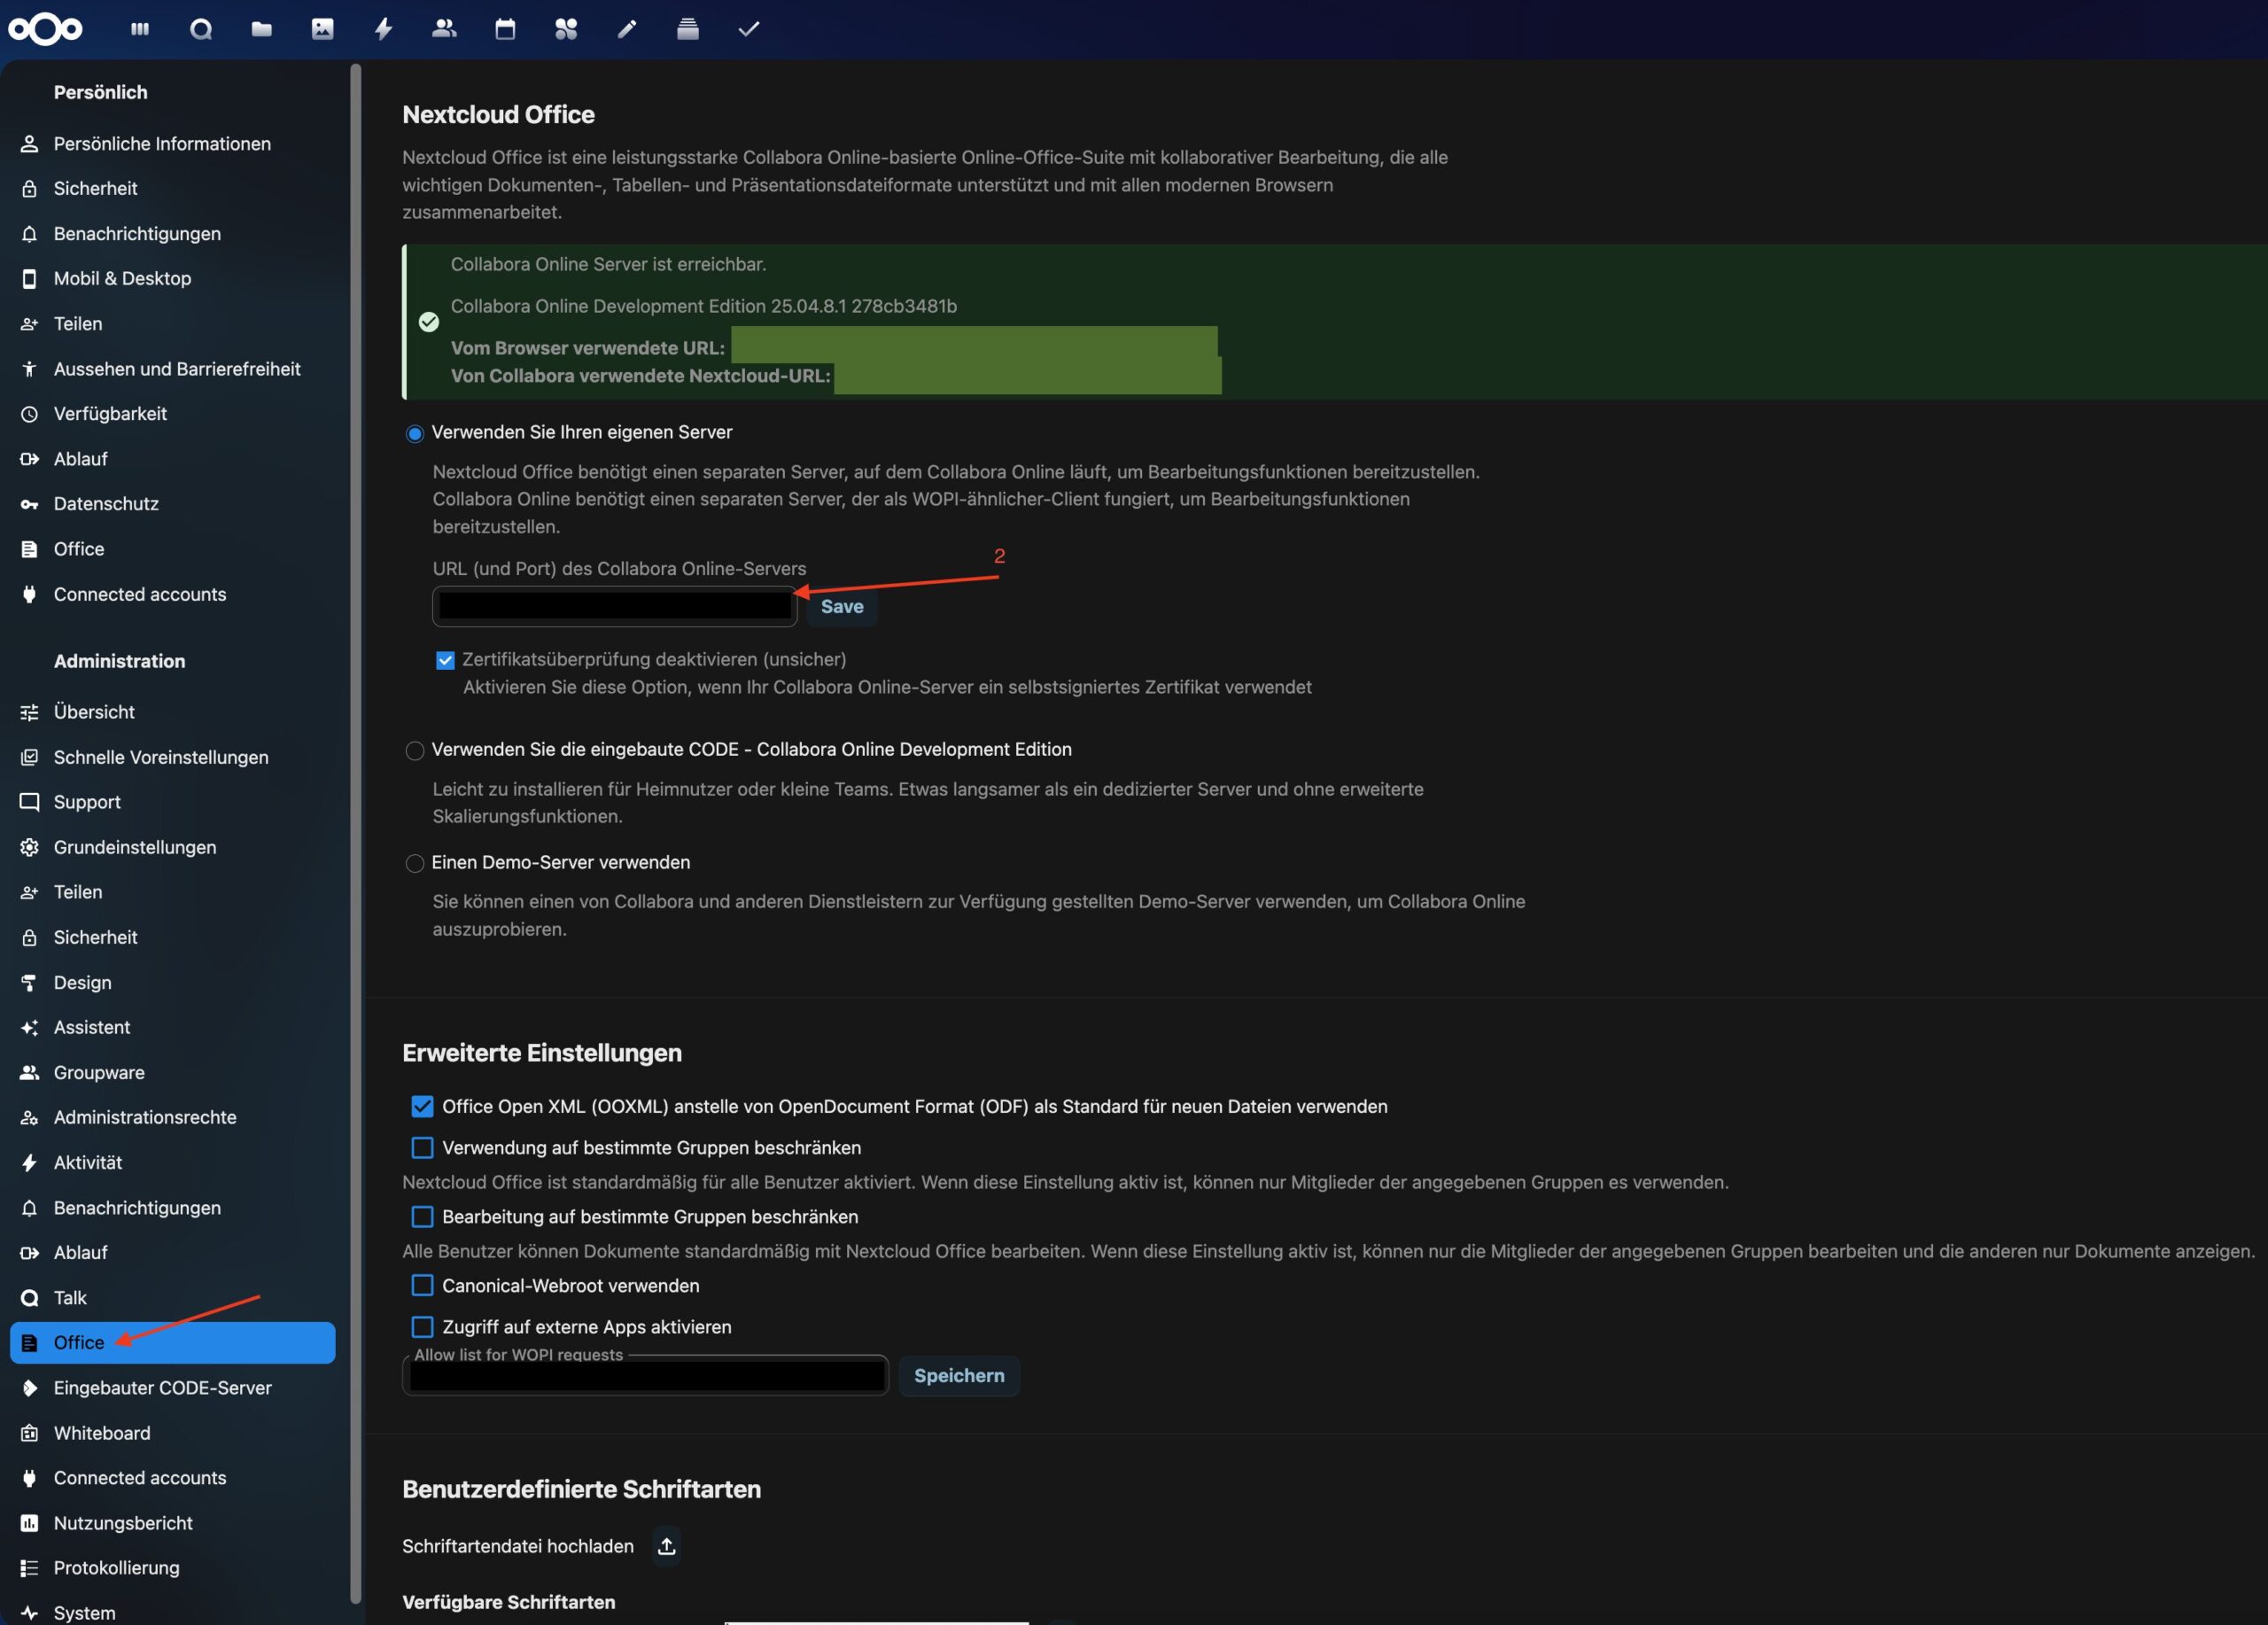Open Whiteboard settings in the sidebar
Viewport: 2268px width, 1625px height.
point(100,1433)
